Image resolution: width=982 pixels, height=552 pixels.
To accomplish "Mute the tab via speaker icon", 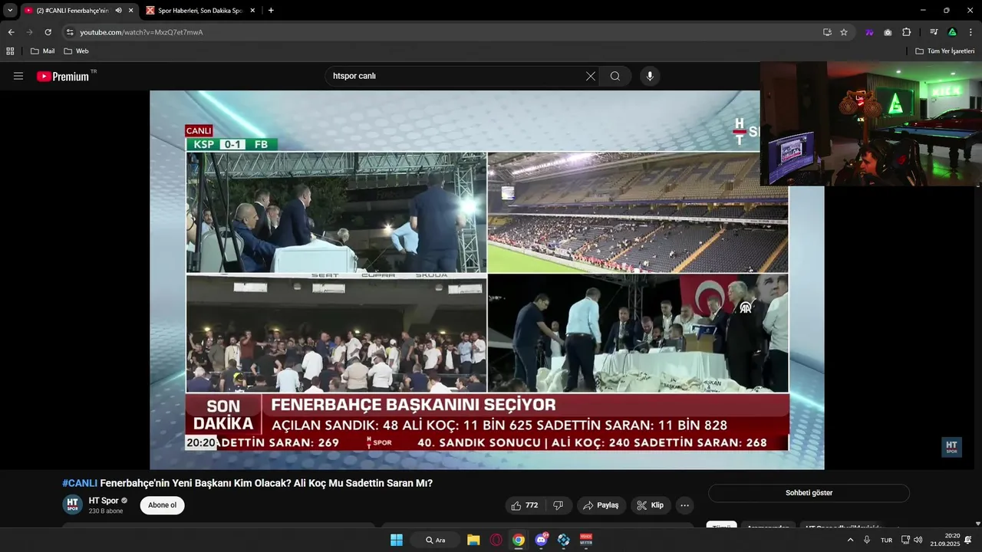I will [118, 10].
